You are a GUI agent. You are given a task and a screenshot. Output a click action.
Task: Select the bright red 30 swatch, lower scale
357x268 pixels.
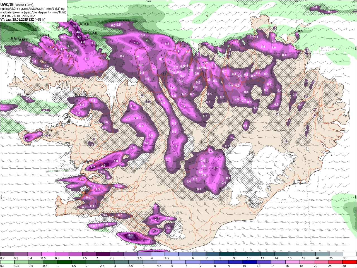pyautogui.click(x=349, y=262)
